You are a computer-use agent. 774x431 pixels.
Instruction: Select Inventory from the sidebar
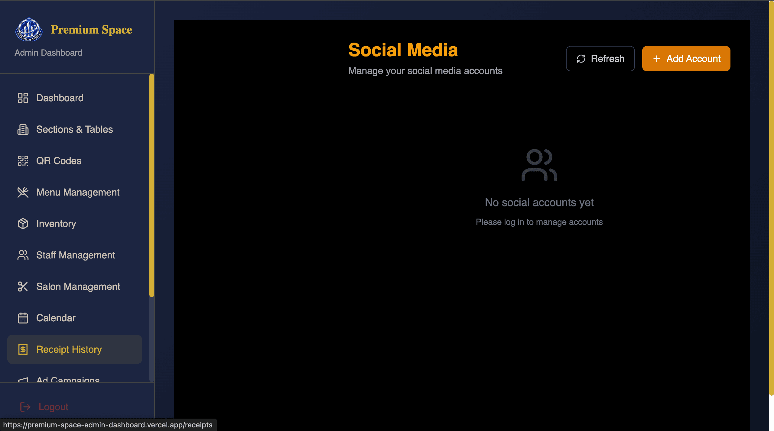pos(75,224)
